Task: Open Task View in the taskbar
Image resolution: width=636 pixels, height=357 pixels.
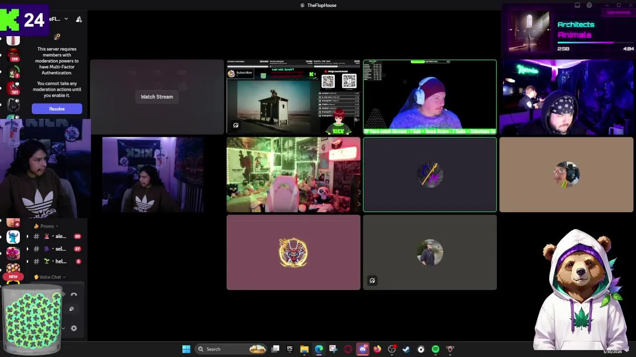Action: coord(276,349)
